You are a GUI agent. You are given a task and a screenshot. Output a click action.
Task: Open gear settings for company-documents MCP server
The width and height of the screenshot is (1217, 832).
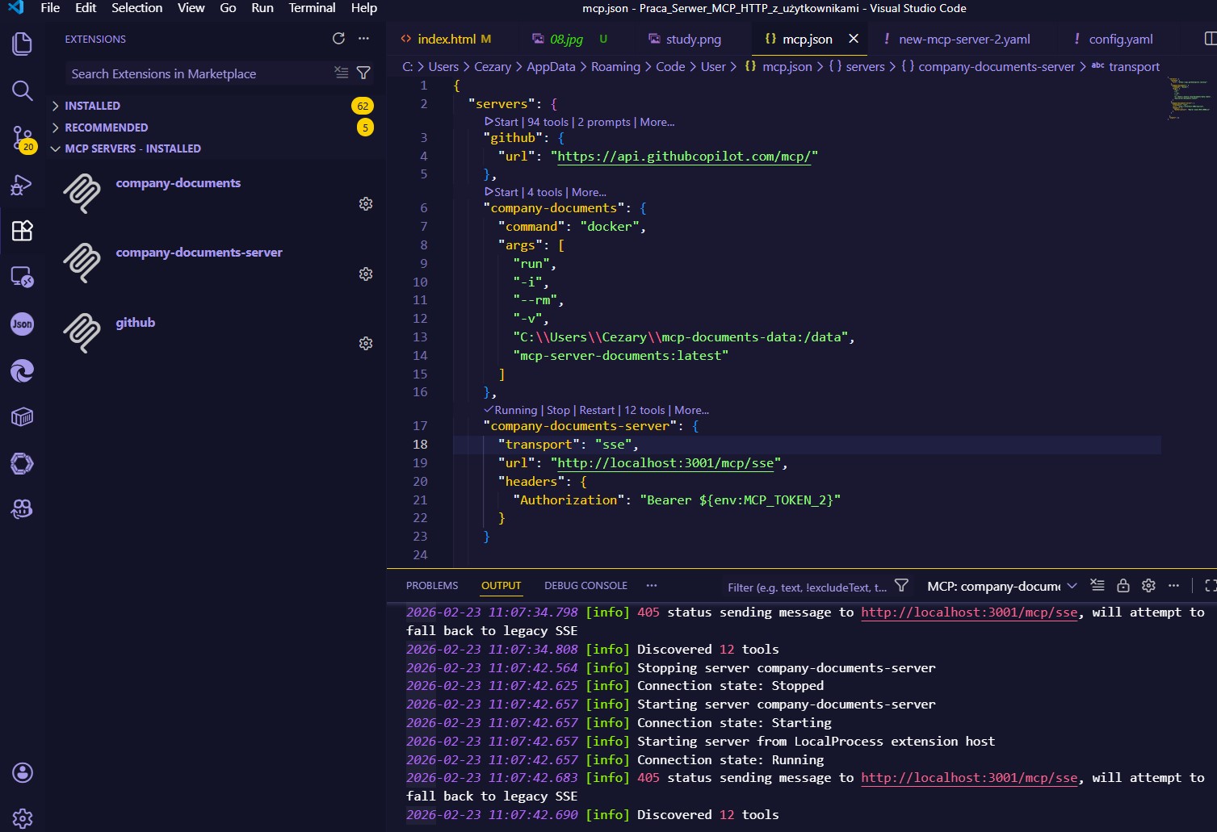(366, 204)
